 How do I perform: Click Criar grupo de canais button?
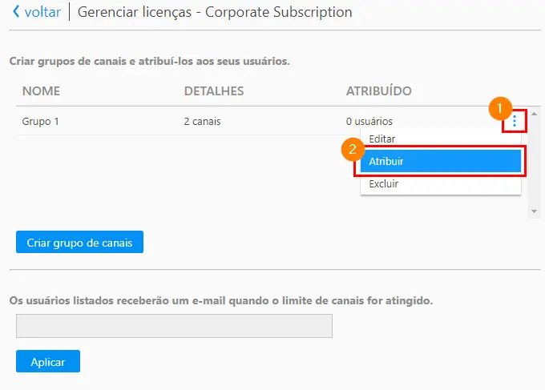[x=79, y=242]
